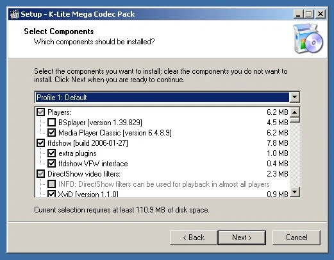Screen dimensions: 334x260
Task: Uncheck Media Player Classic
Action: 51,133
